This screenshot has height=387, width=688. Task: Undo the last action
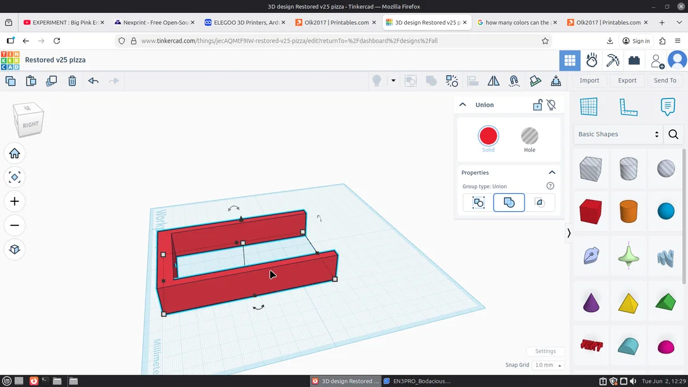pyautogui.click(x=93, y=80)
